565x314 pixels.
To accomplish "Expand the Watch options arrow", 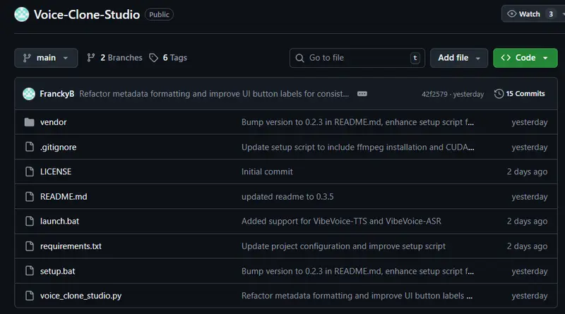I will point(564,14).
